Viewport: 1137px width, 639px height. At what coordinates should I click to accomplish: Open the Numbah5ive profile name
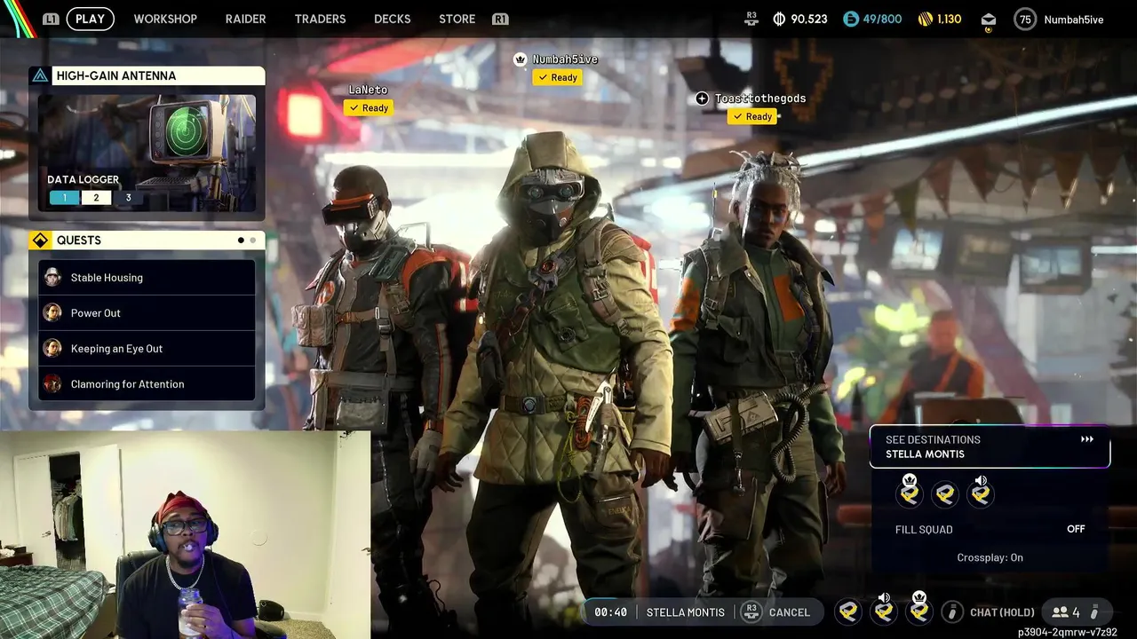pos(1074,20)
